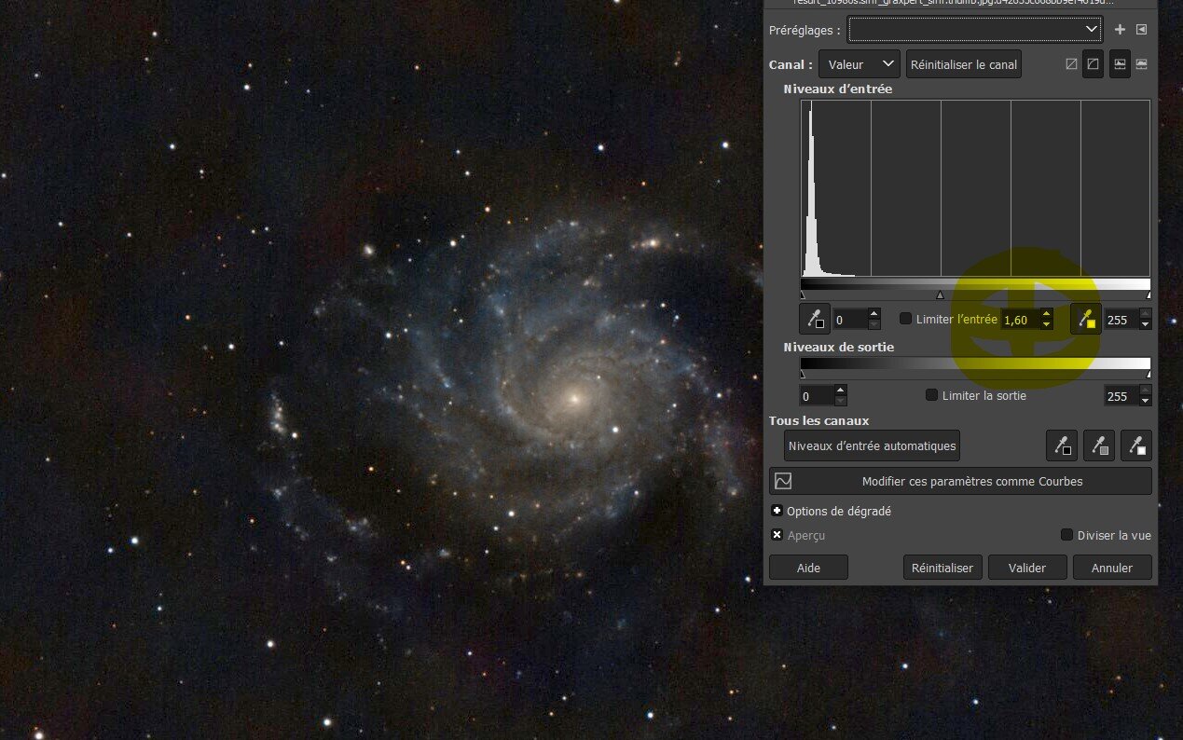Increase input black level with up arrow
Screen dimensions: 1183x740
873,314
